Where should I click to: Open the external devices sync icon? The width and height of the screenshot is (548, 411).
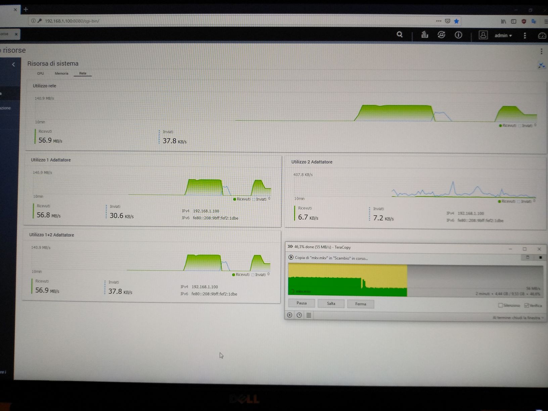pos(441,35)
